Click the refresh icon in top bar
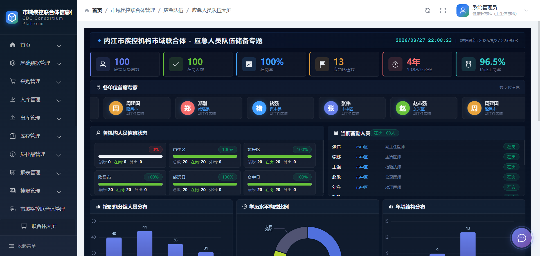 [427, 10]
